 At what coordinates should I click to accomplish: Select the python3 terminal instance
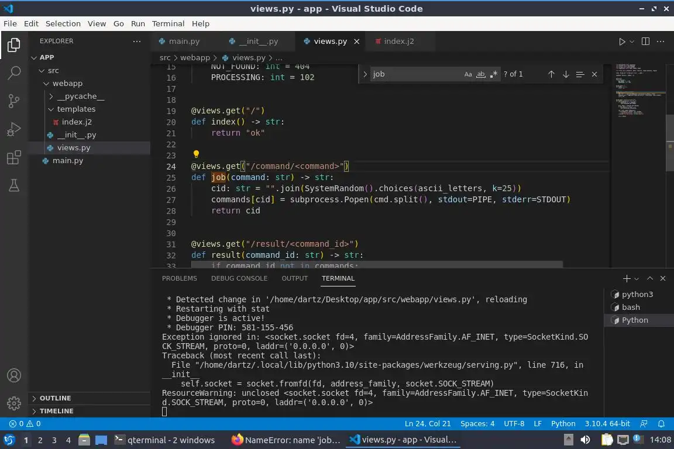tap(639, 294)
